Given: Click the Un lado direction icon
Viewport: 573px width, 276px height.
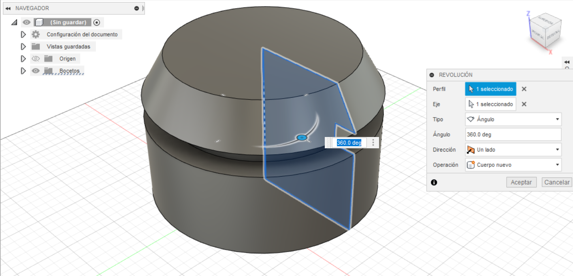Looking at the screenshot, I should pos(471,150).
